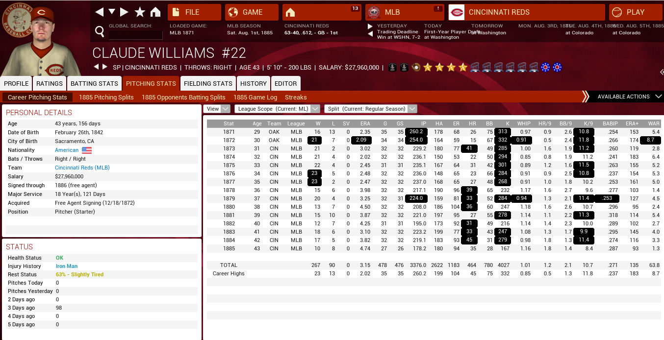Open the League Scope dropdown
The image size is (664, 340).
(277, 109)
